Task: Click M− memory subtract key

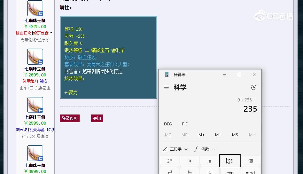Action: [x=218, y=135]
